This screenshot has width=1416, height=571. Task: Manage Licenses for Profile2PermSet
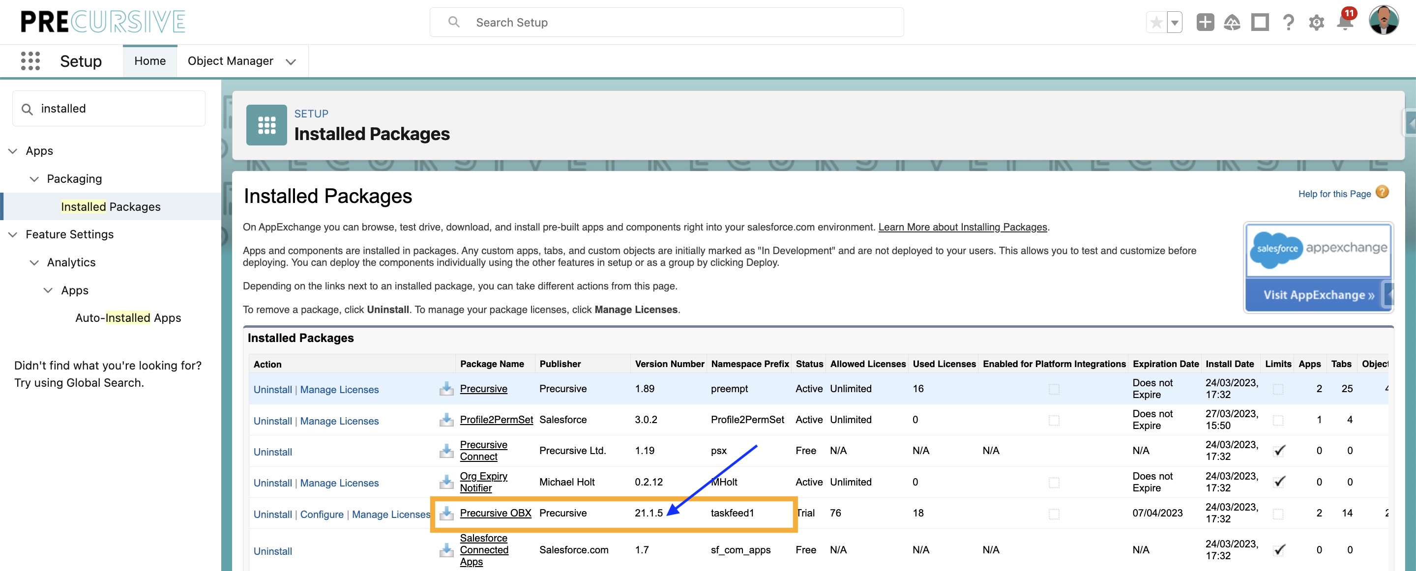(339, 421)
